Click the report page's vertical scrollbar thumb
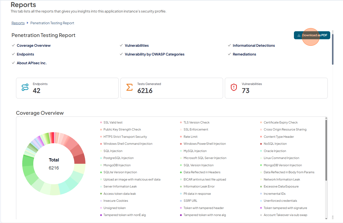 [x=333, y=49]
